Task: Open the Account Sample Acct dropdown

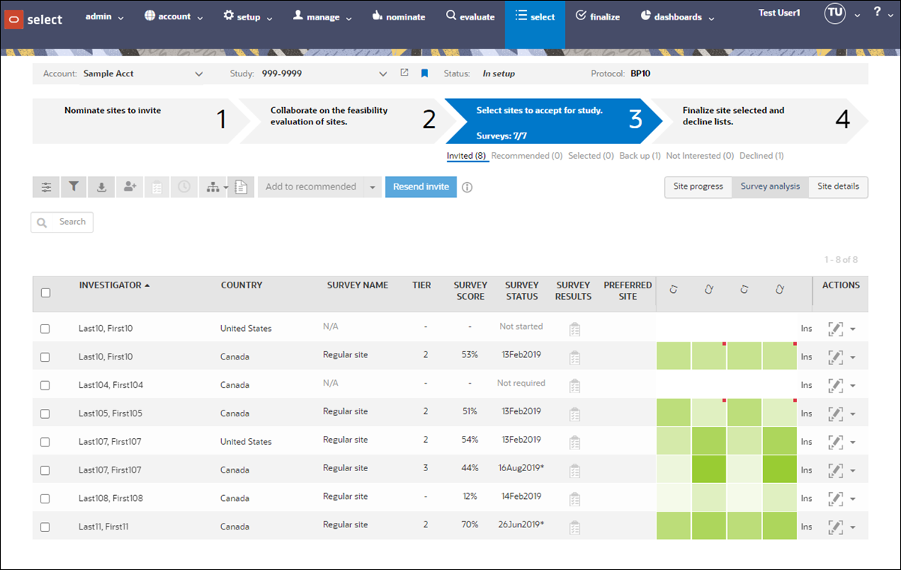Action: point(142,73)
